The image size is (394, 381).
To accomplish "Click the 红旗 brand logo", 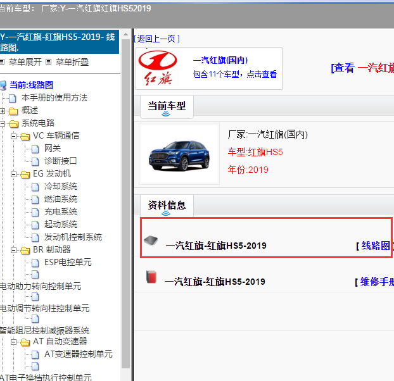I will [x=158, y=68].
